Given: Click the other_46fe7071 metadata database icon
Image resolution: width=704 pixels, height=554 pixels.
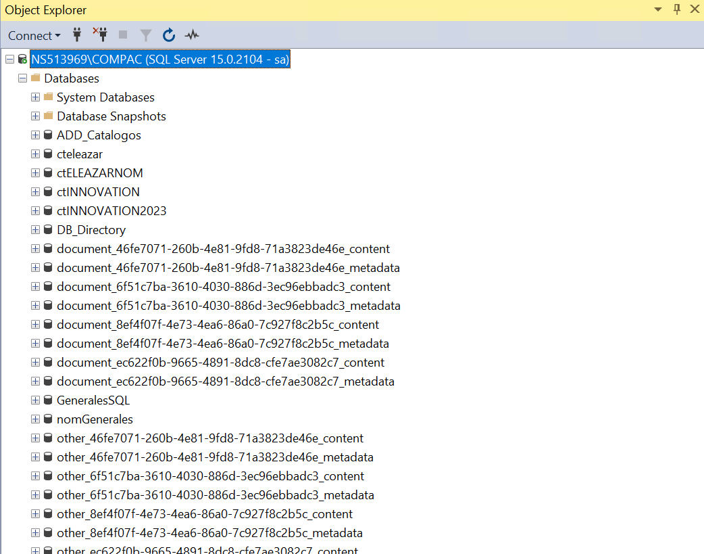Looking at the screenshot, I should (x=48, y=457).
